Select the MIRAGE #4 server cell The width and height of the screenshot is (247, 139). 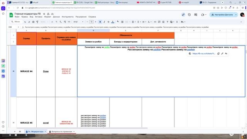click(x=26, y=71)
